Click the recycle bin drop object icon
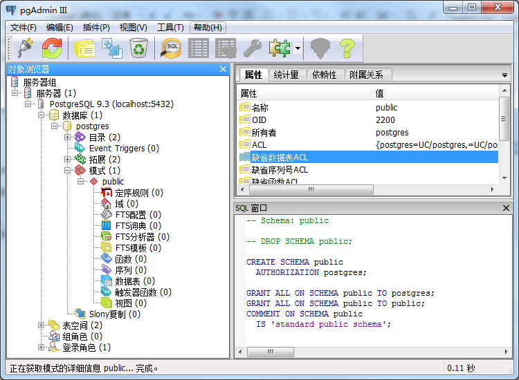 [138, 48]
